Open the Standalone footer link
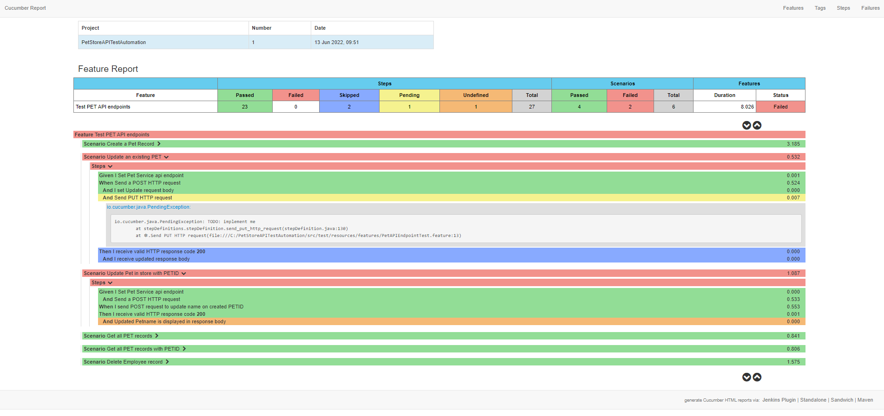The width and height of the screenshot is (884, 416). (x=813, y=400)
